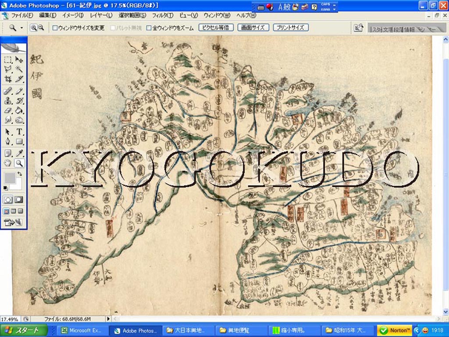
Task: Click the 画面サイズ button
Action: 253,28
